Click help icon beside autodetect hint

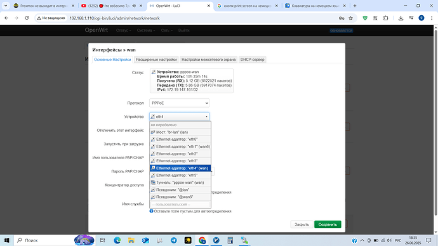[x=152, y=211]
